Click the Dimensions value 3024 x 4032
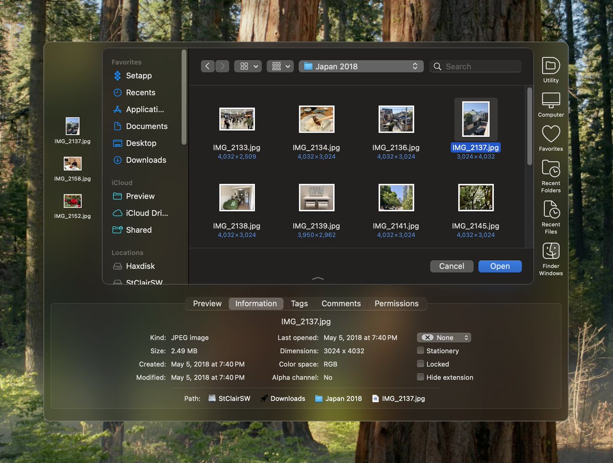The height and width of the screenshot is (463, 613). click(344, 351)
